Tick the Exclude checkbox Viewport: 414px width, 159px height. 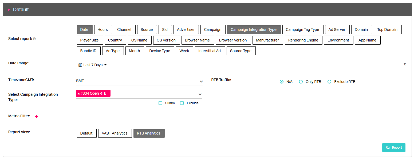(182, 103)
